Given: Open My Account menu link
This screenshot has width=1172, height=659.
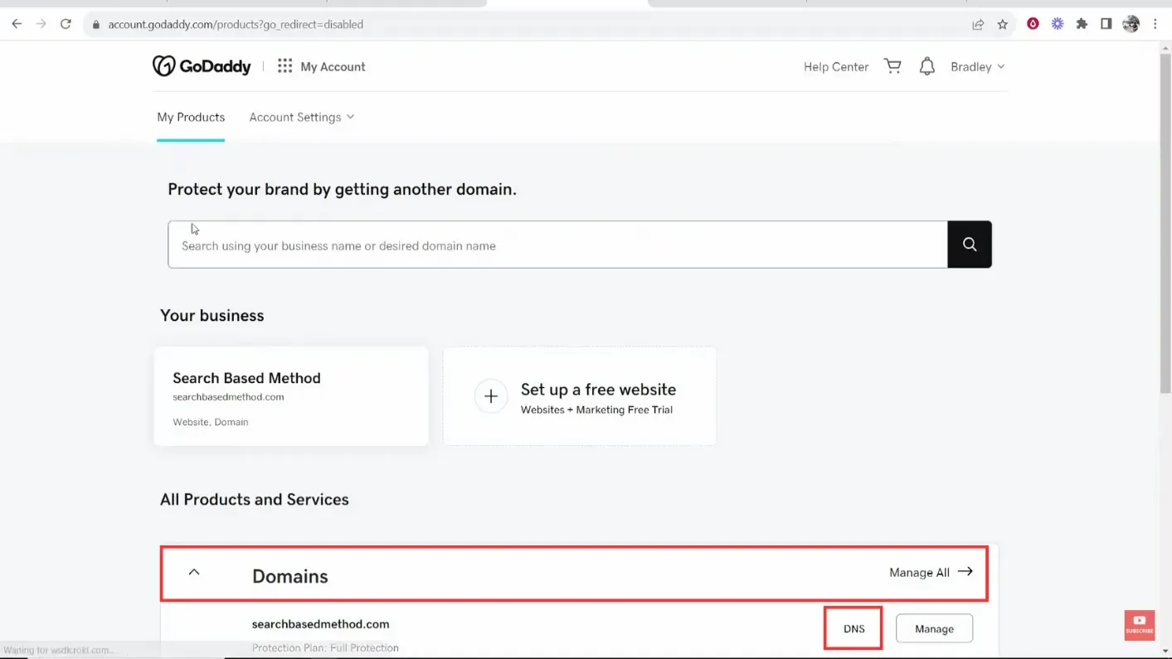Looking at the screenshot, I should [x=333, y=66].
